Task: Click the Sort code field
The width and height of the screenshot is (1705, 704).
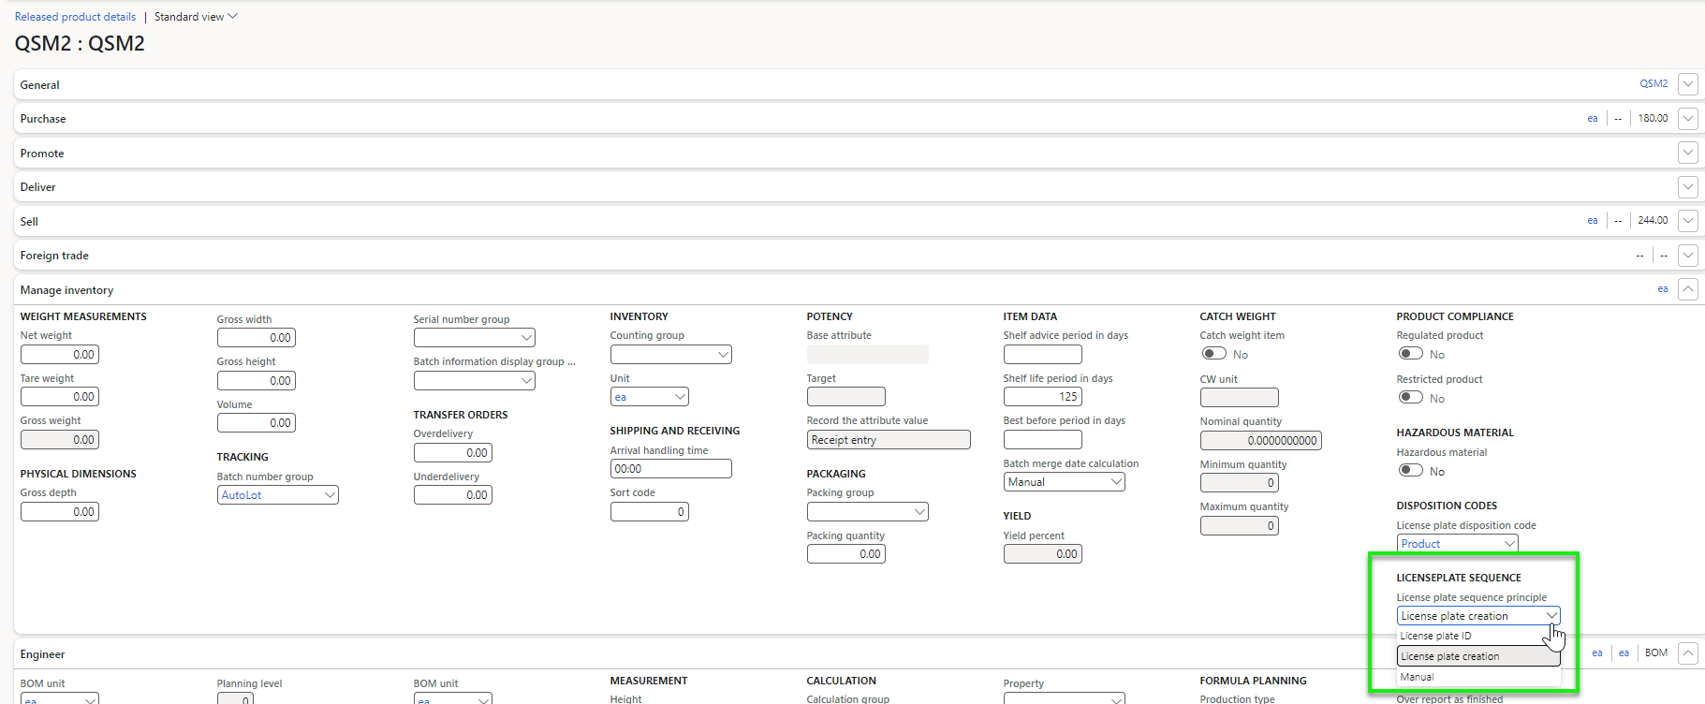Action: click(650, 512)
